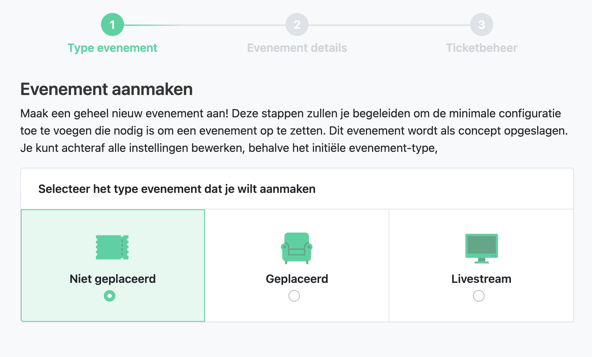Go to step 2 circle in wizard
This screenshot has height=357, width=592.
click(297, 24)
